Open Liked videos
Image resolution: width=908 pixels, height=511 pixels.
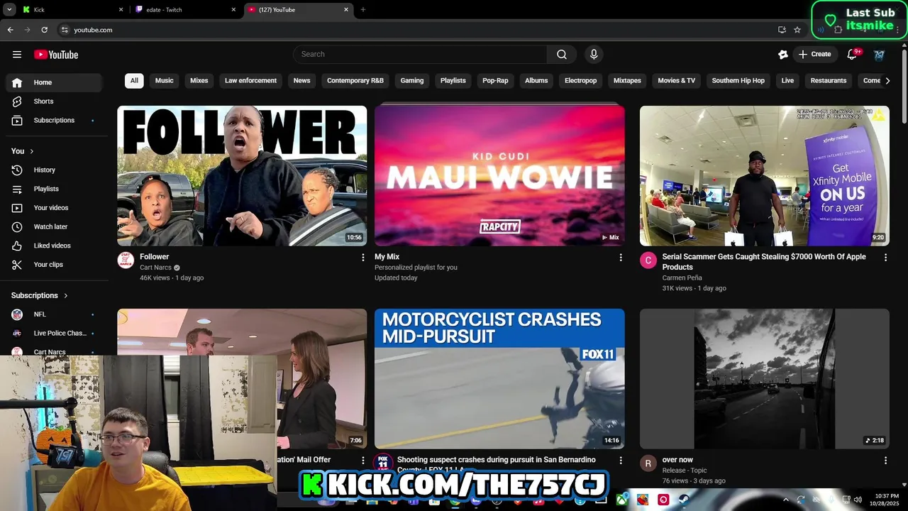[53, 246]
